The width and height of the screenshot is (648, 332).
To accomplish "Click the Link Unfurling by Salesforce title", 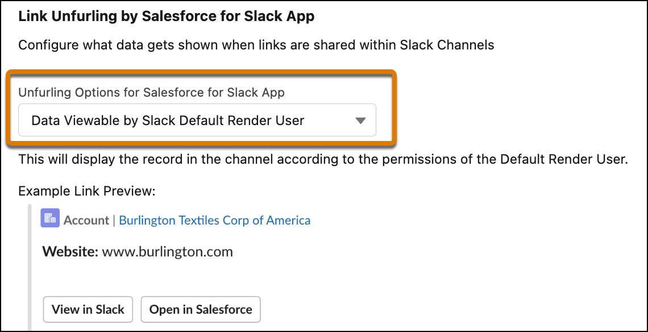I will coord(166,16).
